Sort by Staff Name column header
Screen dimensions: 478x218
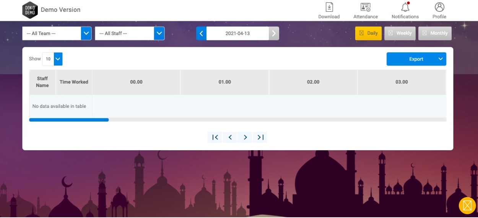42,82
